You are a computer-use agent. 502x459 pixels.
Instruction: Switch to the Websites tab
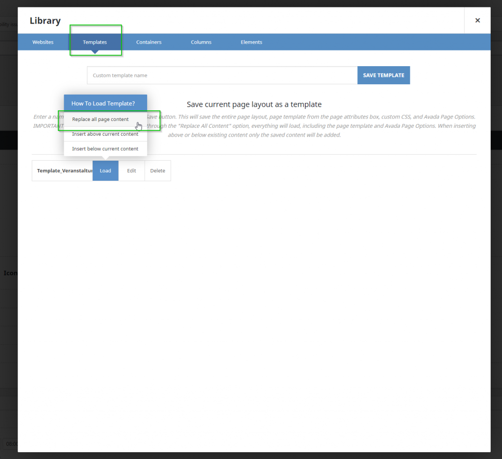click(43, 42)
